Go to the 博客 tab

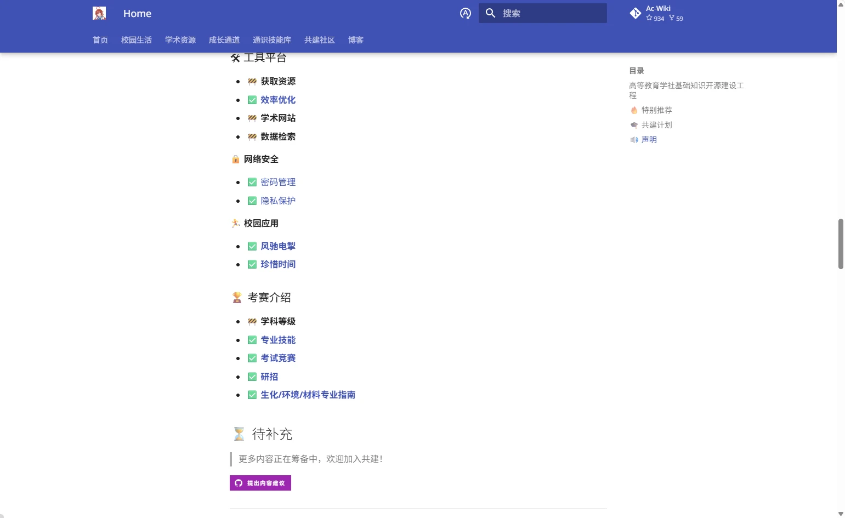tap(356, 40)
